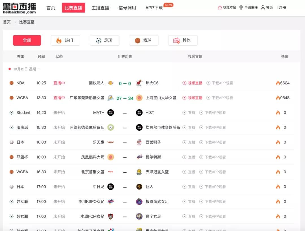The image size is (305, 231).
Task: Click the Heat team logo for 热火G6
Action: click(x=139, y=83)
